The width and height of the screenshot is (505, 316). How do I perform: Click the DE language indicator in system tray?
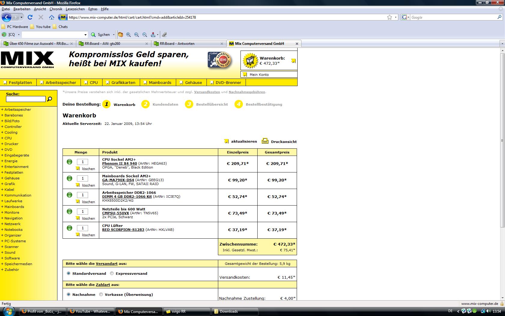coord(450,311)
